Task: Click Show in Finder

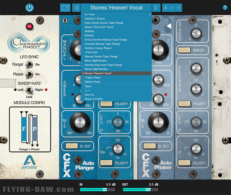Action: coord(116,99)
